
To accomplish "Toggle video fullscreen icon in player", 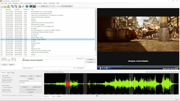I will point(107,68).
